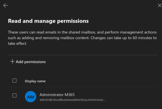Viewport: 162px width, 109px height.
Task: Click the divider line above Add permissions
Action: click(x=83, y=55)
